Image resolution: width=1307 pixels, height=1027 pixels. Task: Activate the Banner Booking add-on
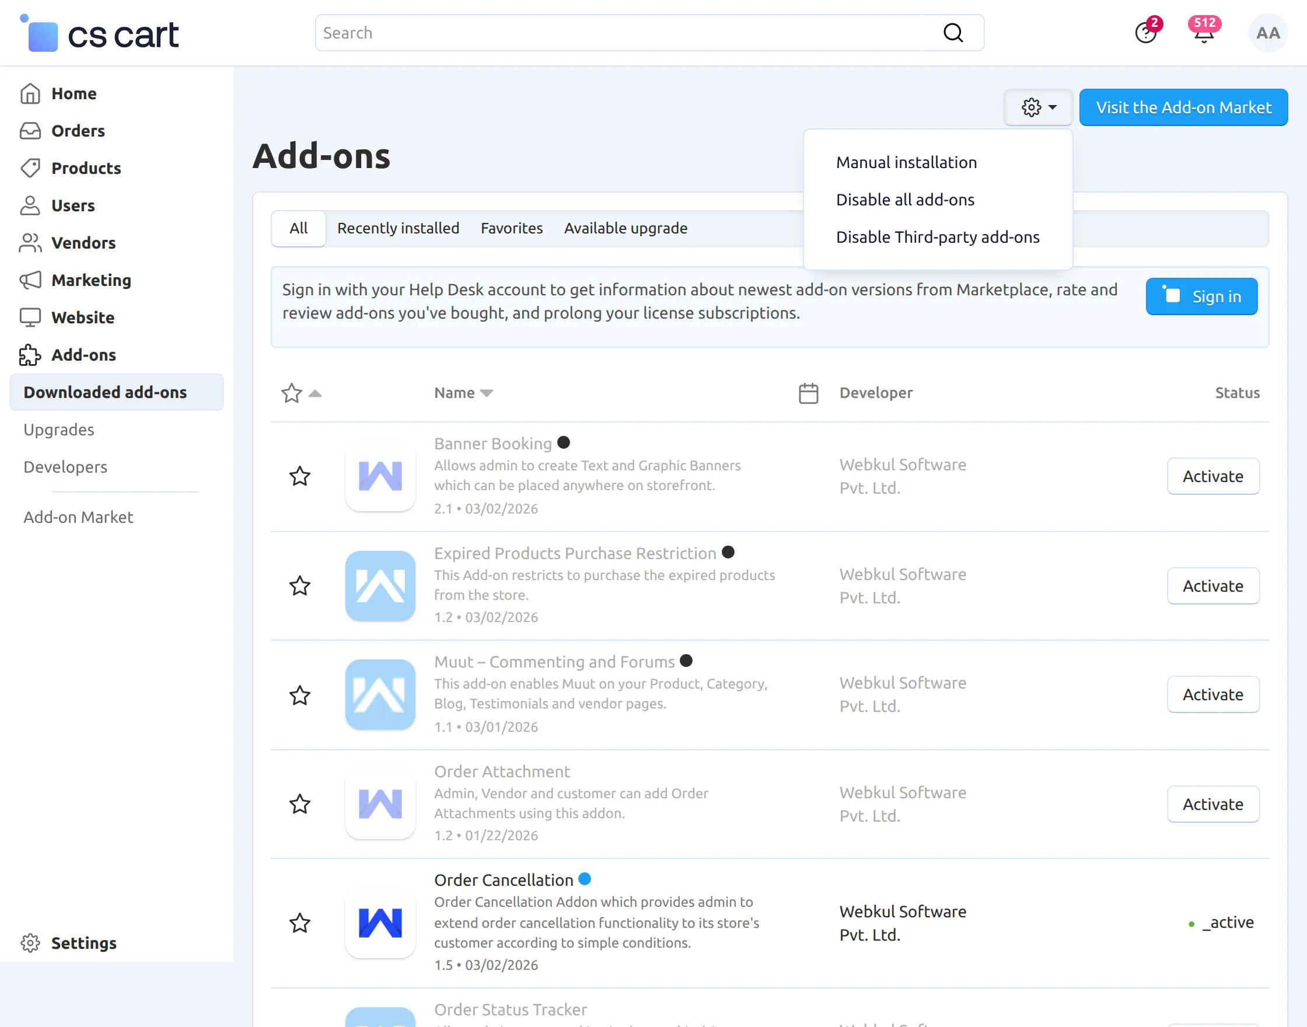tap(1212, 476)
